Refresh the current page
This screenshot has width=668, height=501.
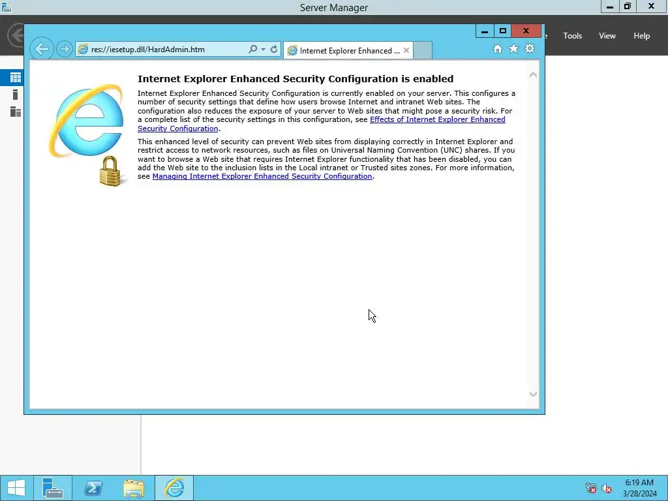[x=274, y=50]
